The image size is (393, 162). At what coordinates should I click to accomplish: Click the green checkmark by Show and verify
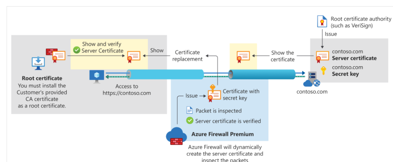(x=77, y=50)
